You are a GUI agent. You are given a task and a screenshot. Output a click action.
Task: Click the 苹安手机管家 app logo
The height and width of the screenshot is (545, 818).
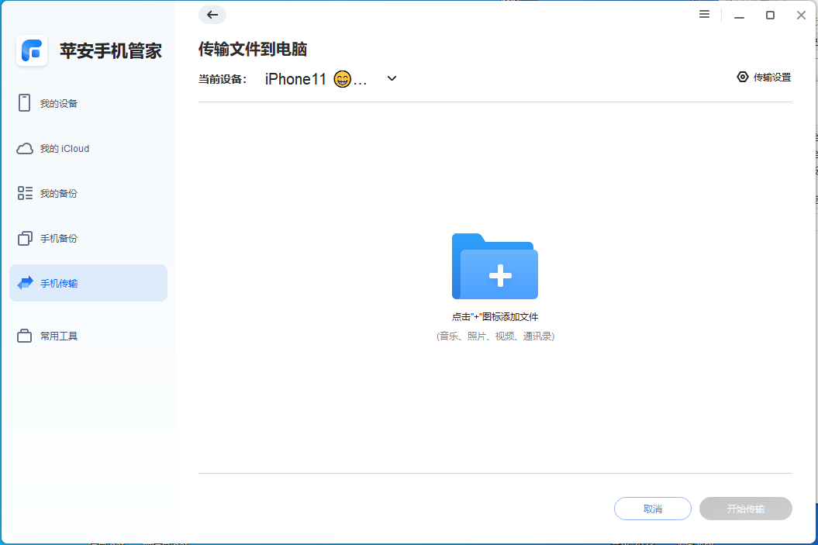[x=32, y=51]
